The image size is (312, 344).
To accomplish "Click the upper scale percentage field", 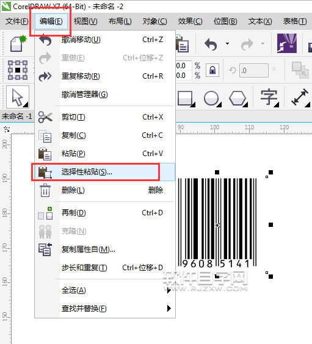I will click(x=184, y=66).
